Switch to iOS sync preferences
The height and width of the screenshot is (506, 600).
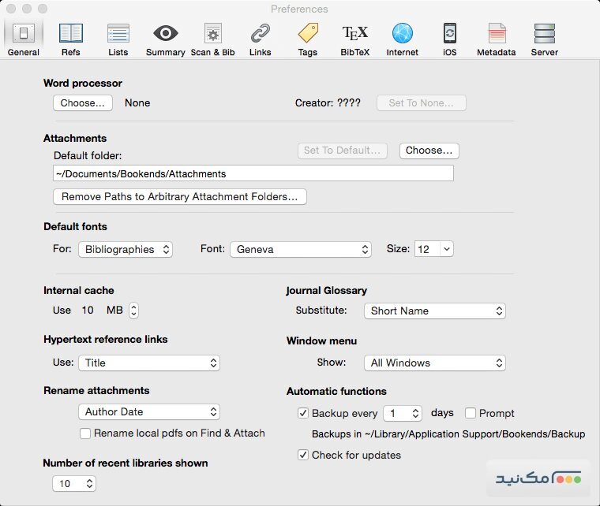pyautogui.click(x=449, y=39)
